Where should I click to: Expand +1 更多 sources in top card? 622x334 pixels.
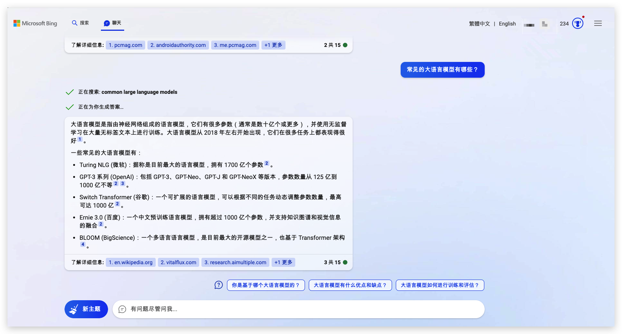273,45
